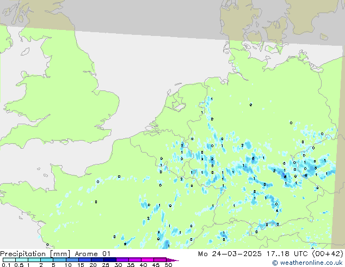The height and width of the screenshot is (267, 345).
Task: Click the arrow tip above 50 mm
Action: pos(172,260)
